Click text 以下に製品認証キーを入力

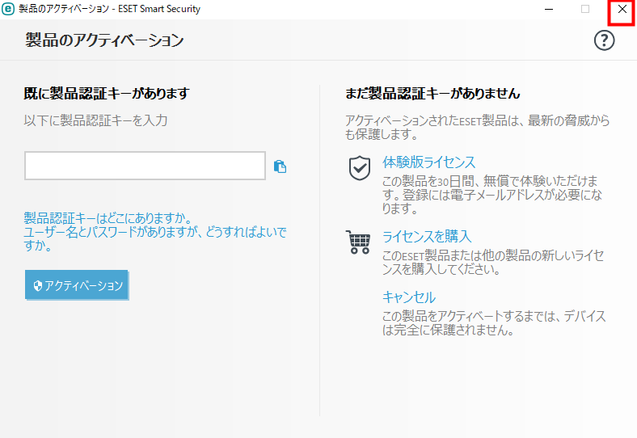(x=95, y=120)
